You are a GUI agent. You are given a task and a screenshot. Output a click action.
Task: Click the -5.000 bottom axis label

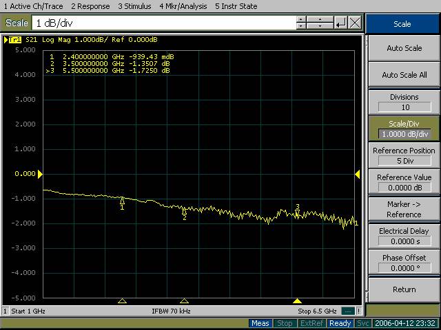tap(23, 298)
